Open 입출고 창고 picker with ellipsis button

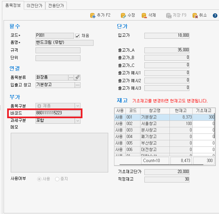click(77, 85)
